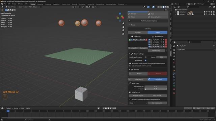Click the zoom magnifier viewport gizmo
Viewport: 216px width, 121px height.
coord(123,24)
